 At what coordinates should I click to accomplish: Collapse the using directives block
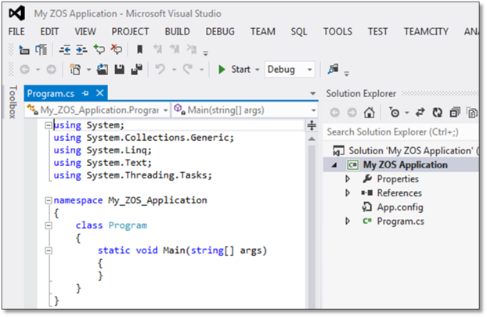(x=48, y=125)
